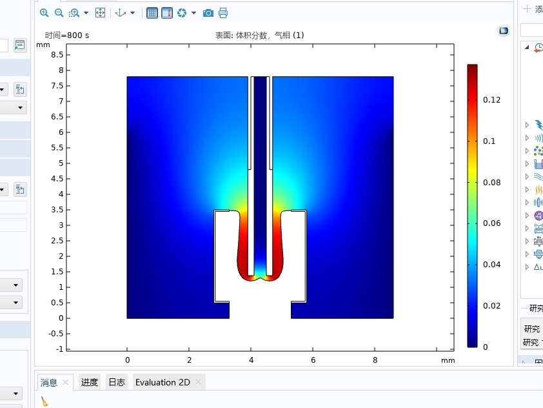Open the left panel dropdown below the upper list icon
The image size is (543, 408).
click(12, 108)
